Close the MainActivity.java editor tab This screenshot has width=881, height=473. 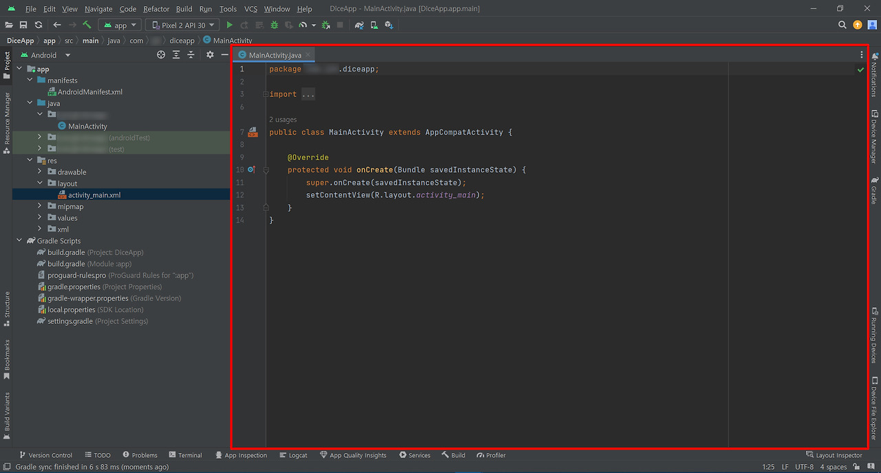pyautogui.click(x=308, y=55)
